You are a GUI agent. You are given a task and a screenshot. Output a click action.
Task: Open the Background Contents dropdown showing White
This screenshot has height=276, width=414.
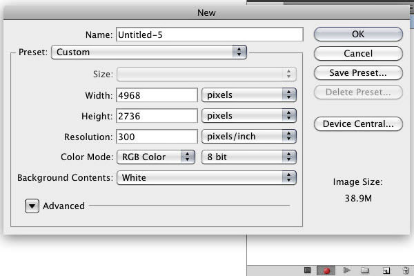(206, 177)
